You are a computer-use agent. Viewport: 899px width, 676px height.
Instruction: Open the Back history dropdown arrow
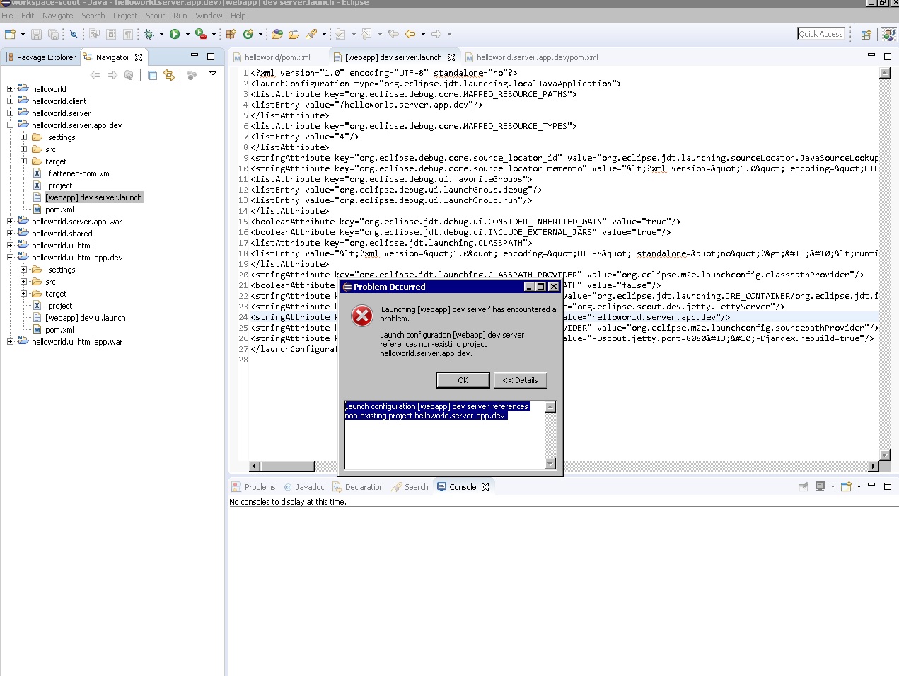pos(423,34)
